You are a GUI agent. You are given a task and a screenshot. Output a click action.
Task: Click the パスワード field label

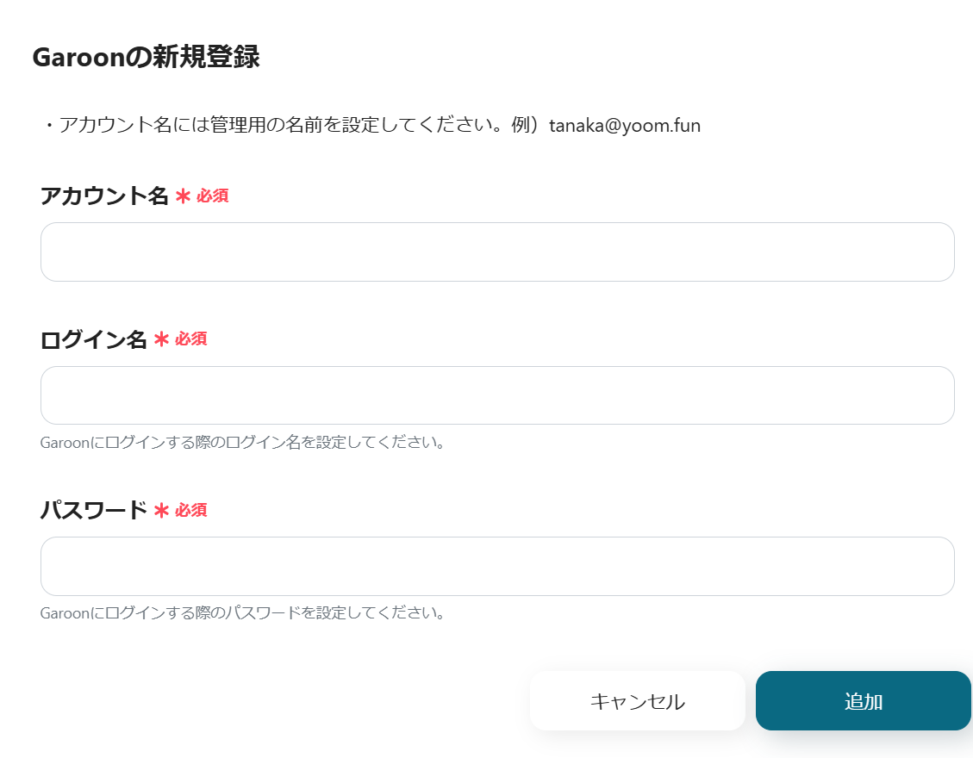94,510
